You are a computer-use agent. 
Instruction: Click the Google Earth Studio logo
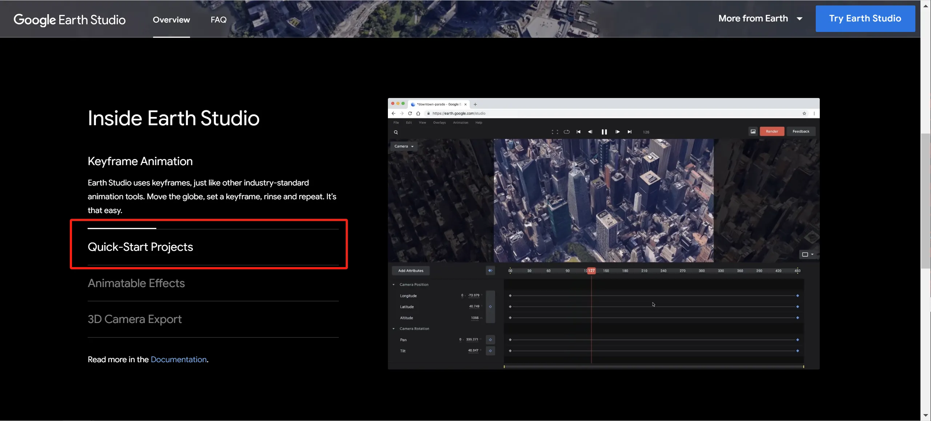click(69, 20)
